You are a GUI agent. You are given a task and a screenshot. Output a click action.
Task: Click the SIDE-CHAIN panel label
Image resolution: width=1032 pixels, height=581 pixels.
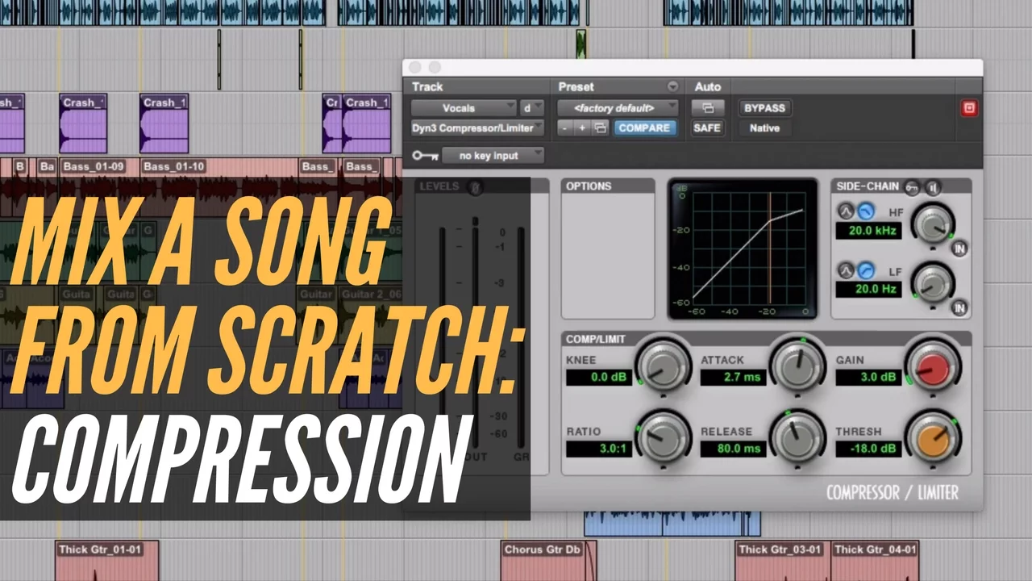coord(867,186)
